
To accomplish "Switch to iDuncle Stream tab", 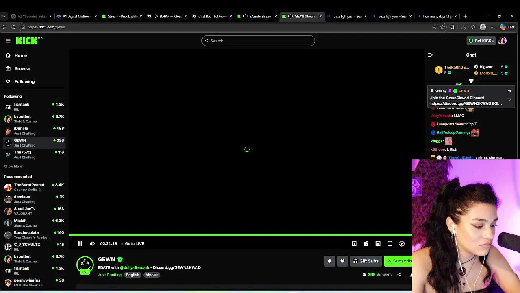I will coord(257,16).
